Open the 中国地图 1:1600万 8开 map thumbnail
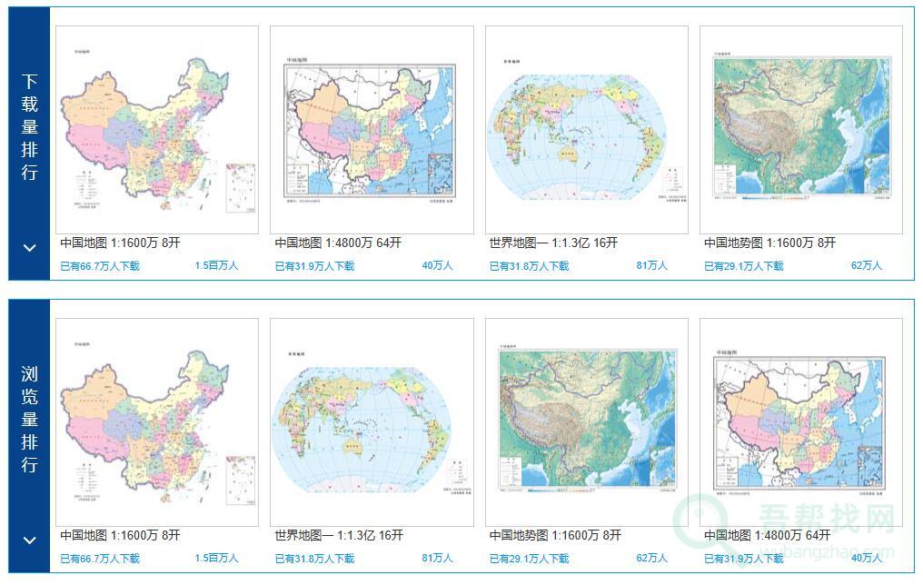Viewport: 923px width, 585px height. 156,127
